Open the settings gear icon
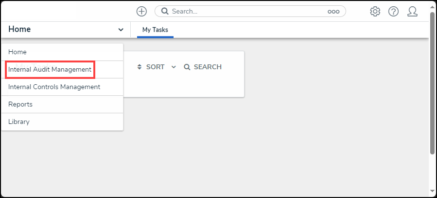 (375, 12)
